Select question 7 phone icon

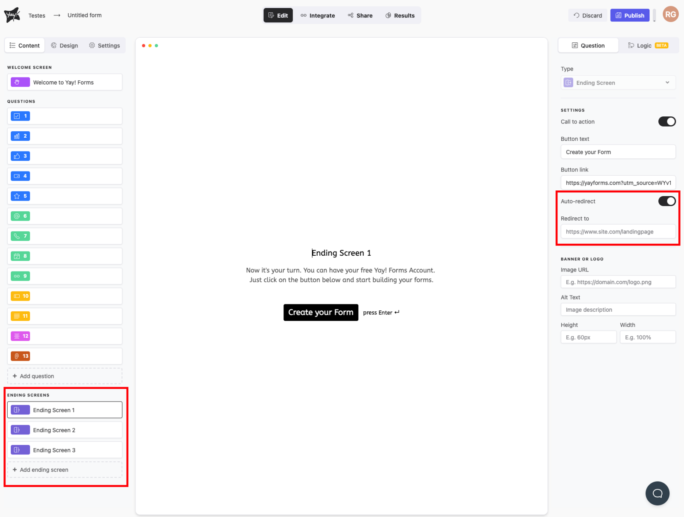pos(17,236)
